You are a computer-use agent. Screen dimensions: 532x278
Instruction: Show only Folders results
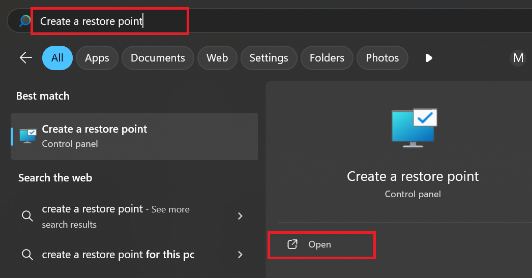pos(327,58)
